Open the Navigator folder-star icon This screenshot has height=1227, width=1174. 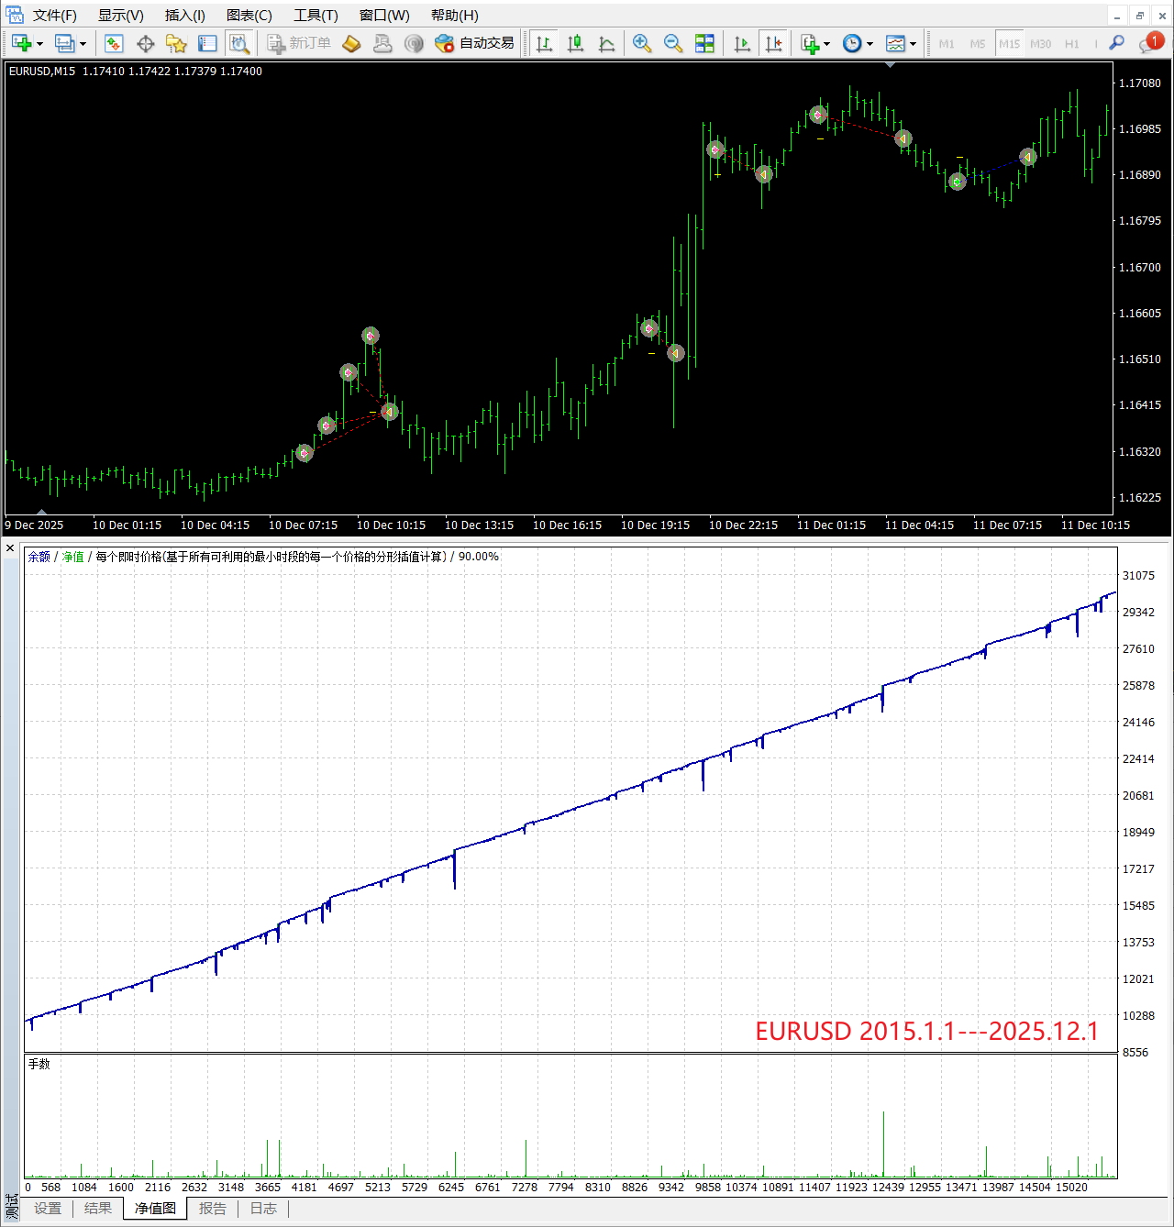point(176,43)
